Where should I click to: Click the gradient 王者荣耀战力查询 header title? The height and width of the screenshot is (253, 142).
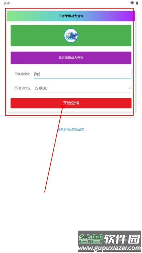pos(71,16)
